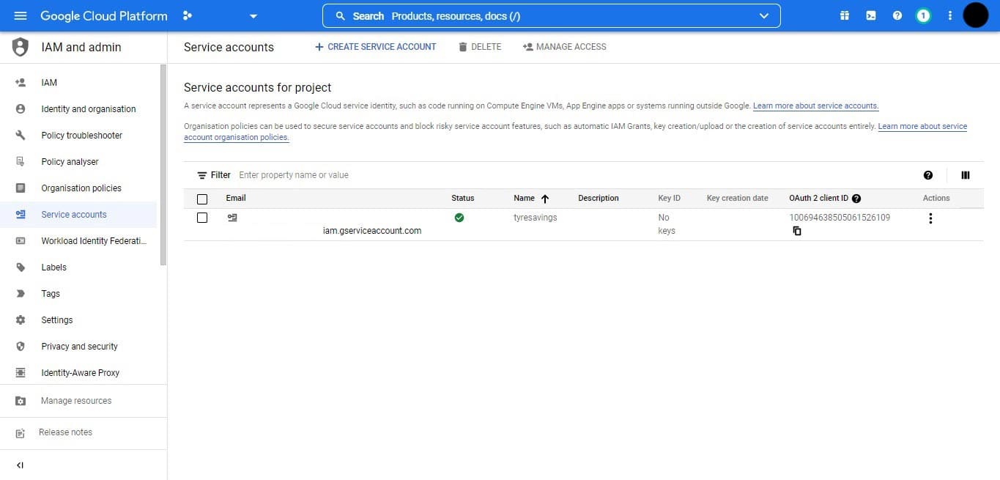
Task: Click the iam.gserviceaccount.com email text
Action: click(372, 231)
